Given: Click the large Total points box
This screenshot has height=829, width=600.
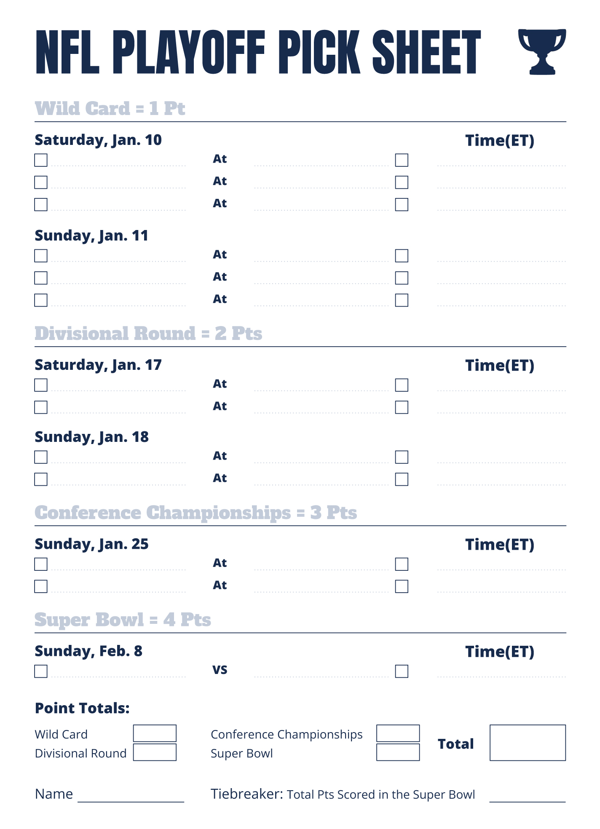Looking at the screenshot, I should [528, 743].
